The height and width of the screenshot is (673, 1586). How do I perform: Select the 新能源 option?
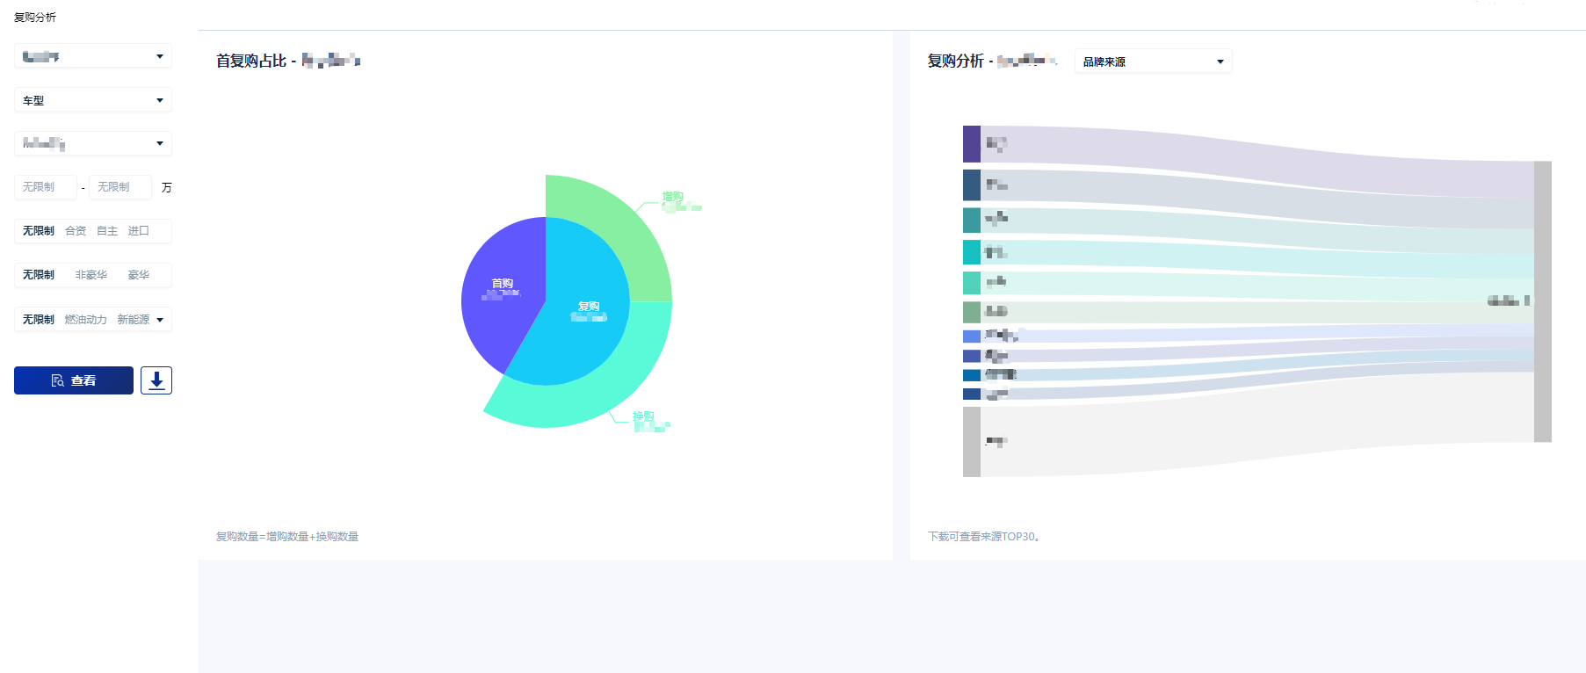[134, 320]
